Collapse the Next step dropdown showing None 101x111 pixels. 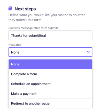50,52
